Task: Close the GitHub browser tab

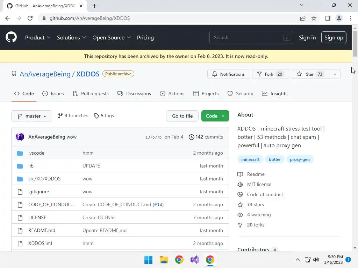Action: coord(81,6)
